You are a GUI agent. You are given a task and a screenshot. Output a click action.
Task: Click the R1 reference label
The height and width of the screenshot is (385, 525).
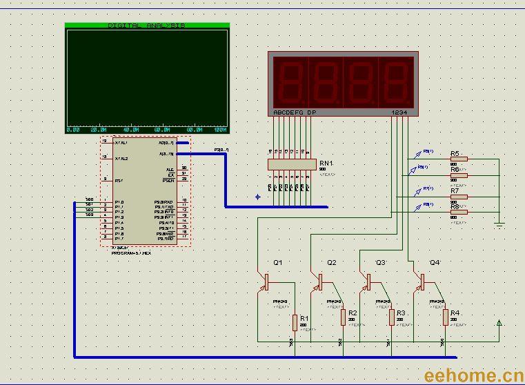304,318
